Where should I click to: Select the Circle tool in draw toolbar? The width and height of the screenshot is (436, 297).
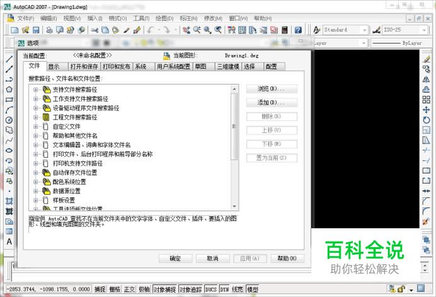pyautogui.click(x=9, y=120)
